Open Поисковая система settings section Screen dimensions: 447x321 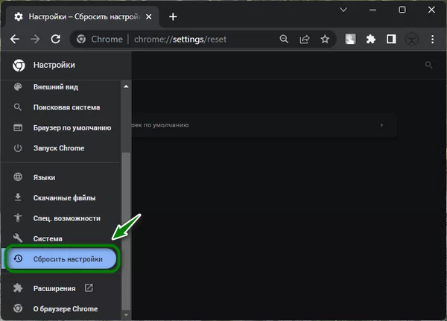[66, 107]
